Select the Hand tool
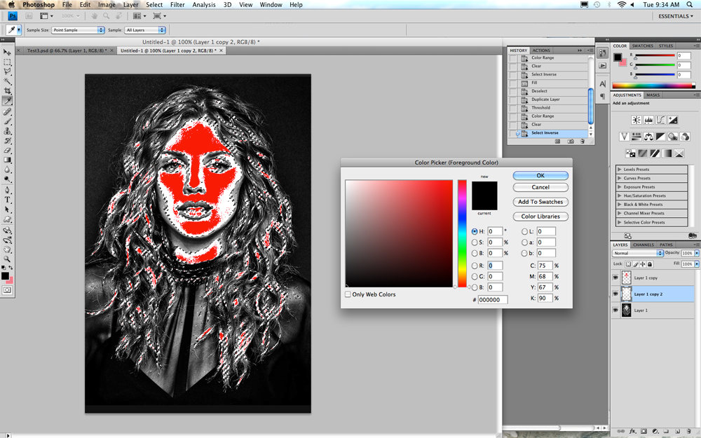 7,250
